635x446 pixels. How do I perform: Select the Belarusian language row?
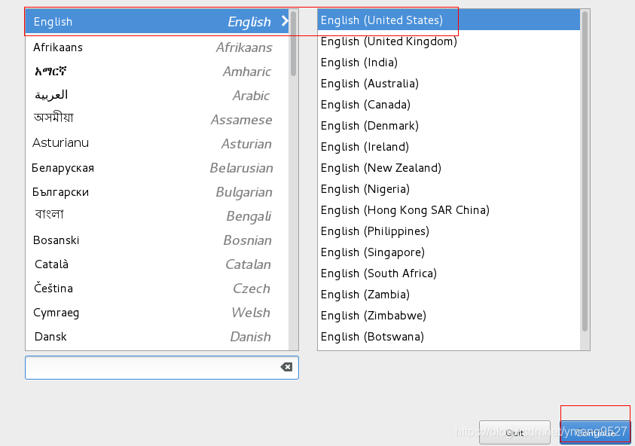pos(157,168)
